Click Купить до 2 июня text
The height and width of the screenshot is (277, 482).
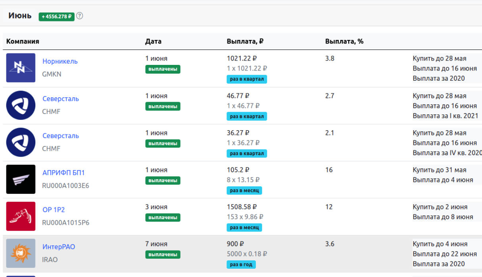tap(440, 207)
